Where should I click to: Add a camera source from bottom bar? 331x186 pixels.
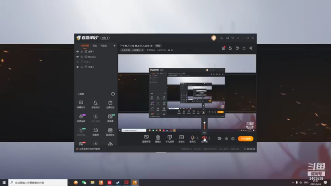(158, 139)
